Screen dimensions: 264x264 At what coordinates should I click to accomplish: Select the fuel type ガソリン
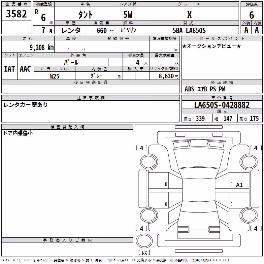(x=128, y=30)
